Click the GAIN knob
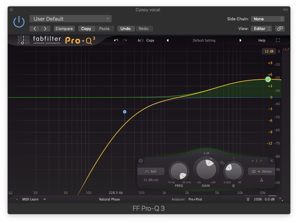The width and height of the screenshot is (298, 223). click(x=206, y=169)
